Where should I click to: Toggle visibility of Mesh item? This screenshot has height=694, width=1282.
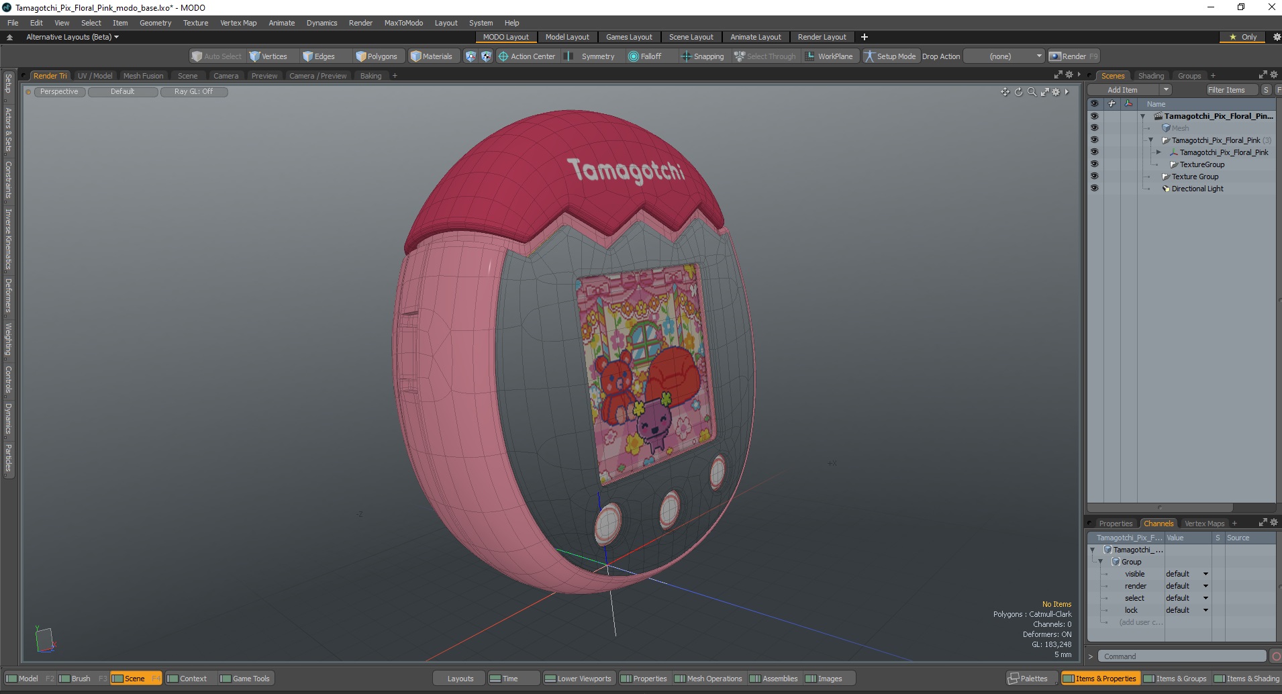point(1094,128)
